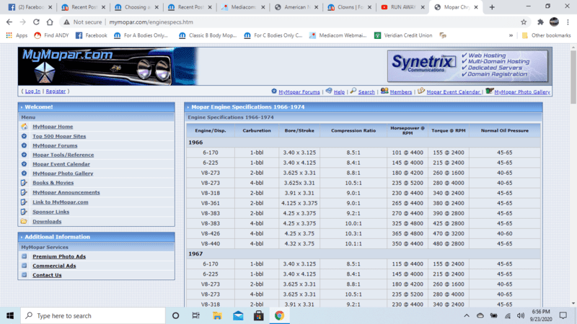Viewport: 577px width, 324px height.
Task: Show hidden system tray icons
Action: point(467,315)
